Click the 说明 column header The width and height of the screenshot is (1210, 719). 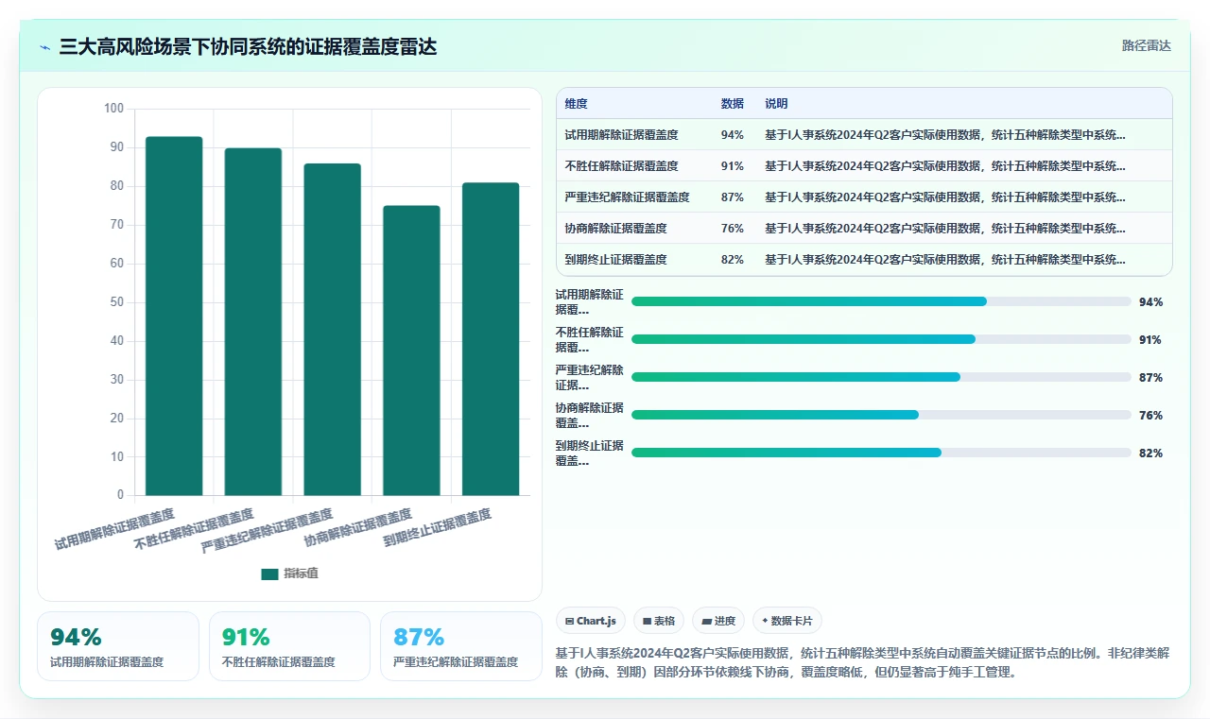pyautogui.click(x=776, y=104)
